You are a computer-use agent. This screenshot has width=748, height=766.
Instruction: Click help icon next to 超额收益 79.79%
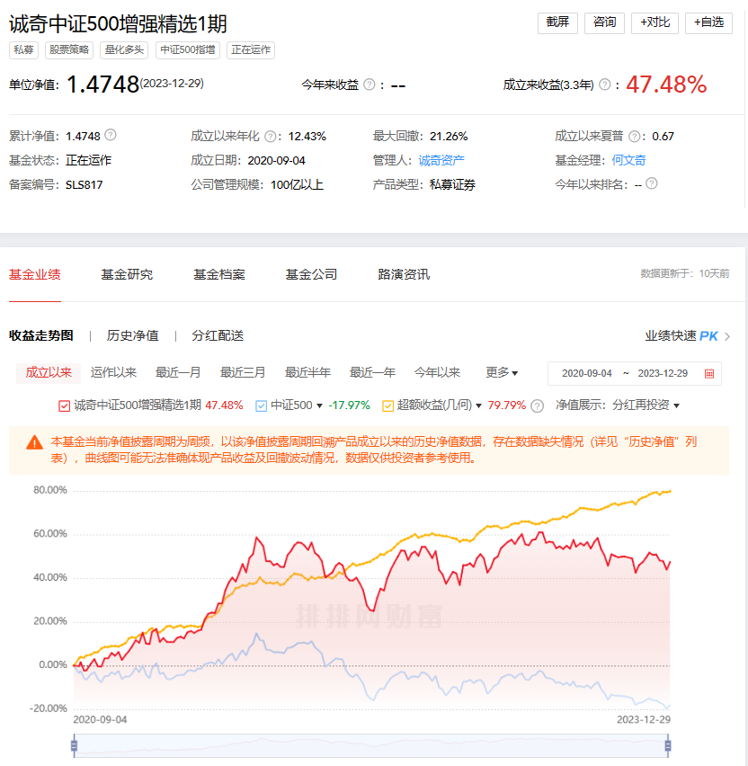pos(537,406)
